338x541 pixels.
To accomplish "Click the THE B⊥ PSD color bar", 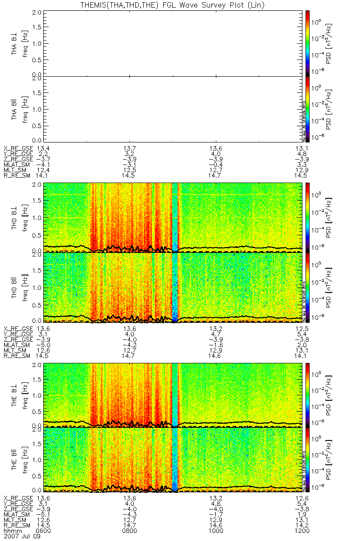I will pos(307,395).
